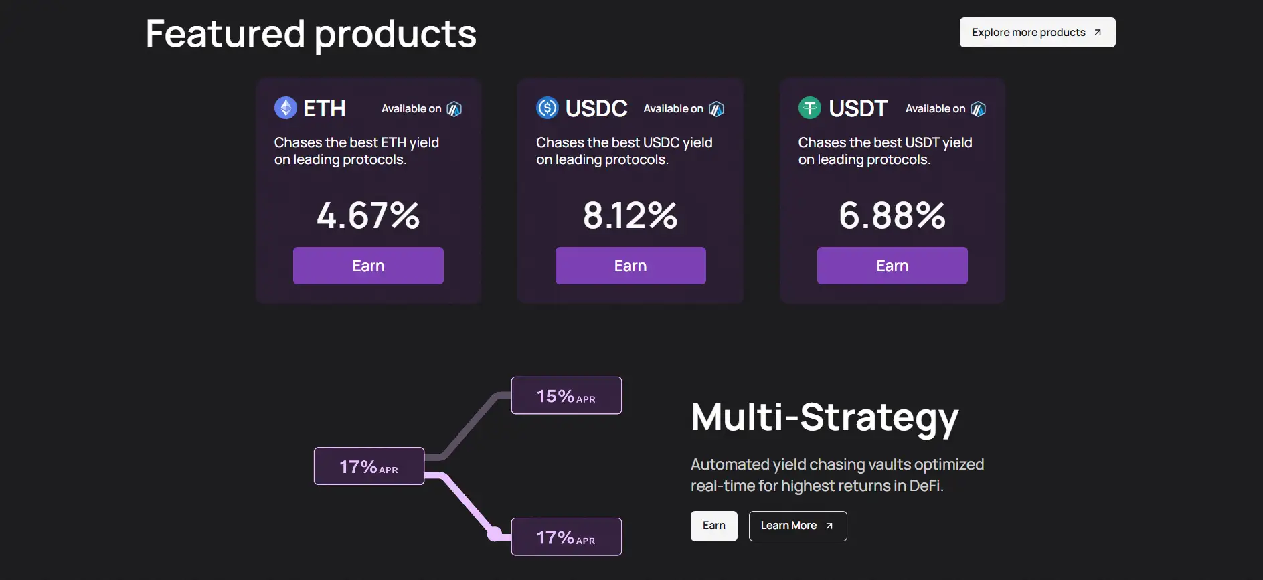
Task: Click the Ethereum logo icon
Action: [x=286, y=108]
